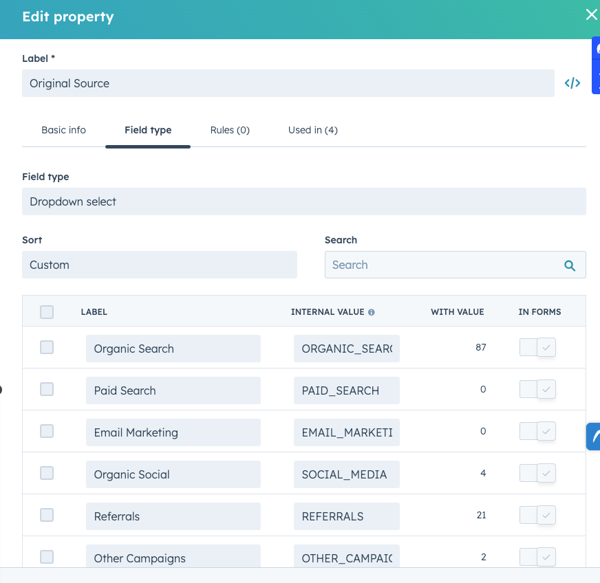
Task: Enable In Forms for Other Campaigns
Action: [537, 557]
